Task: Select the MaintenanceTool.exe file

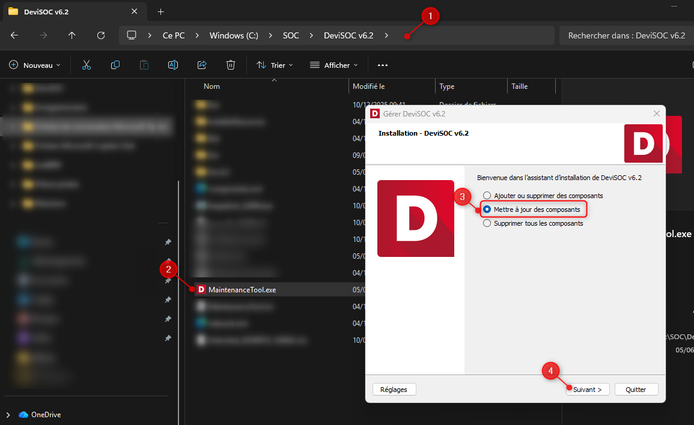Action: point(242,290)
